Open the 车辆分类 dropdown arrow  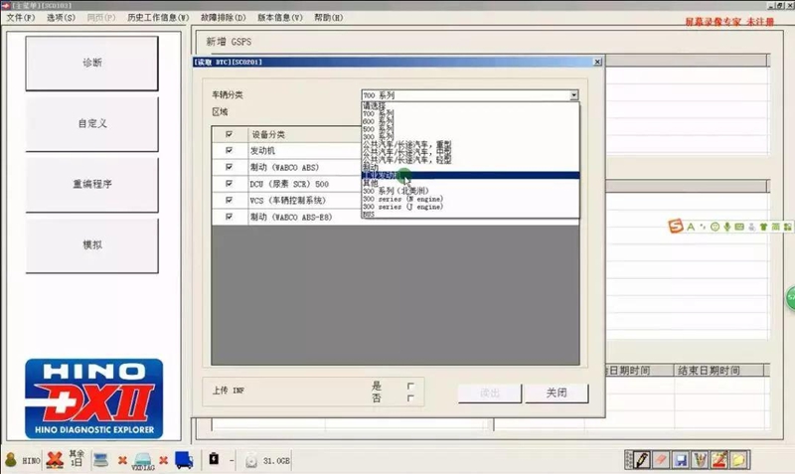point(573,95)
